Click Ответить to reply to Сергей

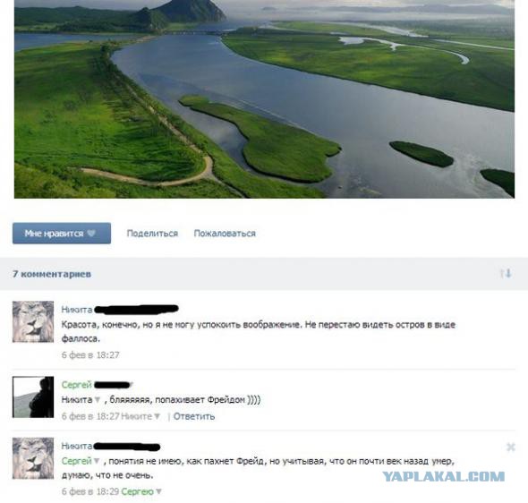[194, 416]
